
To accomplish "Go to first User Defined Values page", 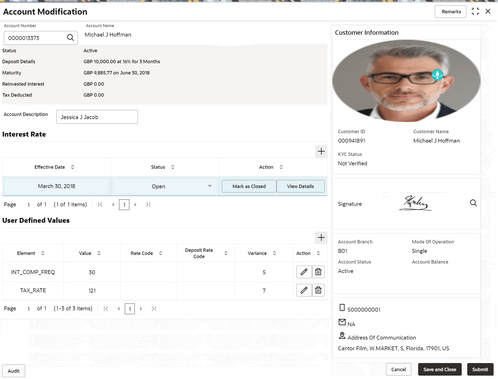I will [106, 309].
